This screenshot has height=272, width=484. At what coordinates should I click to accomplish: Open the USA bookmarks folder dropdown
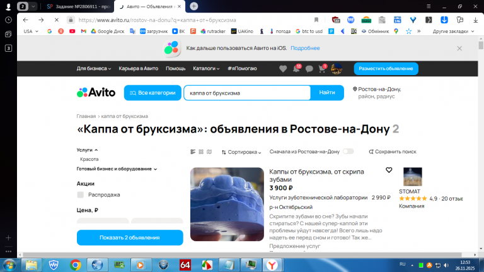point(31,31)
